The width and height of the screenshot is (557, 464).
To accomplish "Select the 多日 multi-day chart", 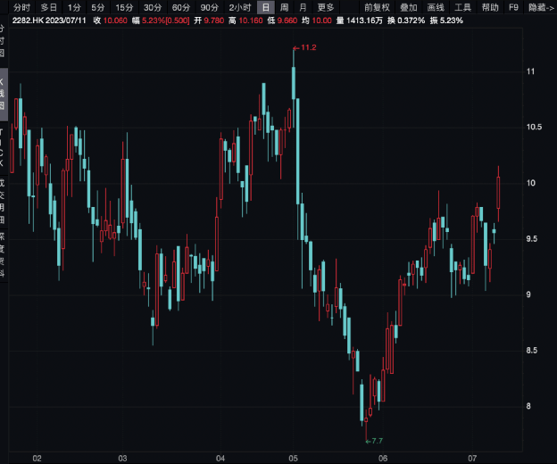I will tap(48, 7).
